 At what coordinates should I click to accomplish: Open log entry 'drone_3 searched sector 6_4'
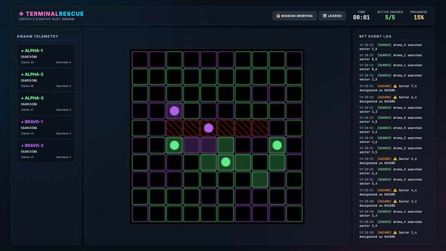pos(391,171)
